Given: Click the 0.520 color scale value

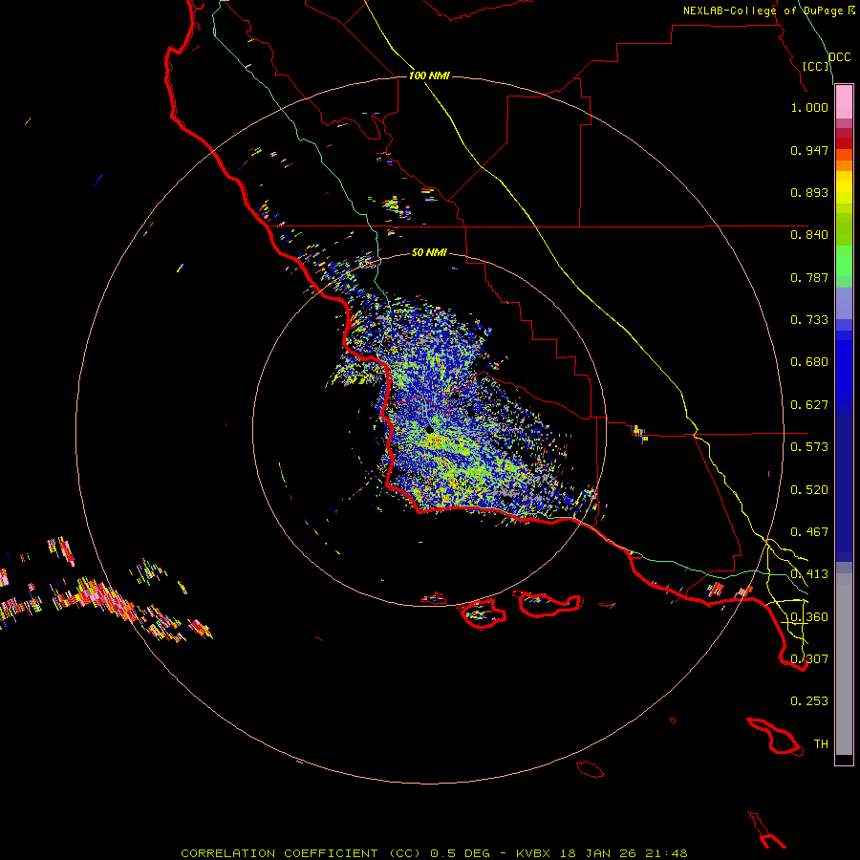Looking at the screenshot, I should [x=809, y=490].
